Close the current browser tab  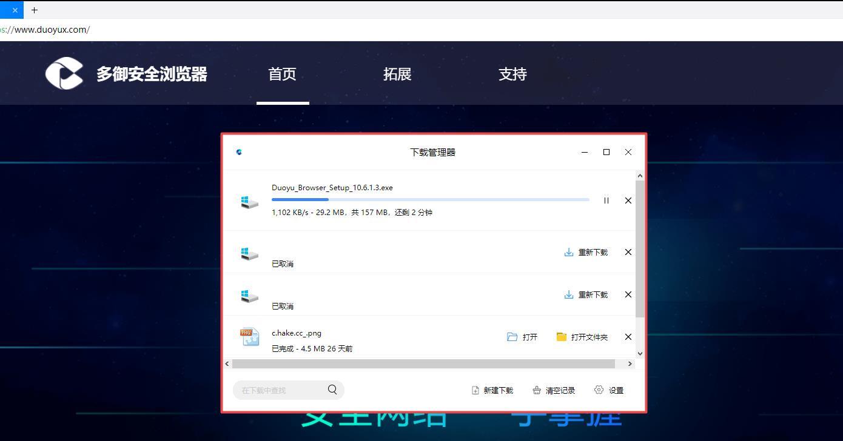[15, 10]
